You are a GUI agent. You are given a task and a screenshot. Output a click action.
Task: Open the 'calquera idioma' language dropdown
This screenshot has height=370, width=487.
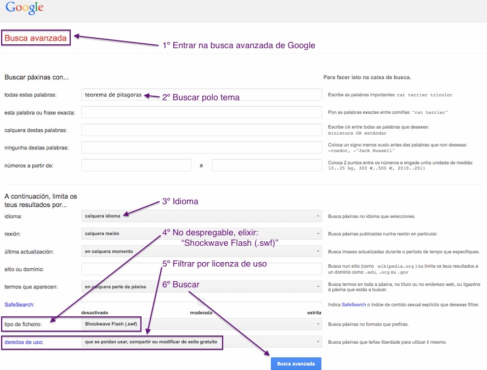pos(200,216)
